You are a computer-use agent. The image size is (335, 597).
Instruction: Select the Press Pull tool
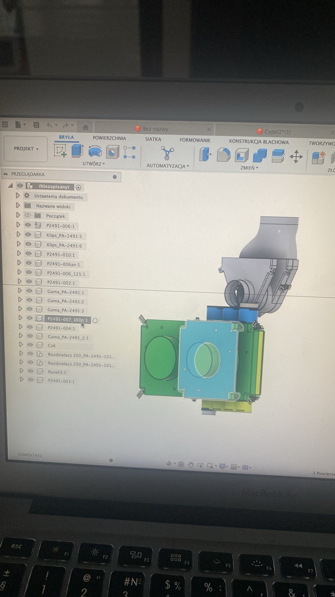[205, 154]
